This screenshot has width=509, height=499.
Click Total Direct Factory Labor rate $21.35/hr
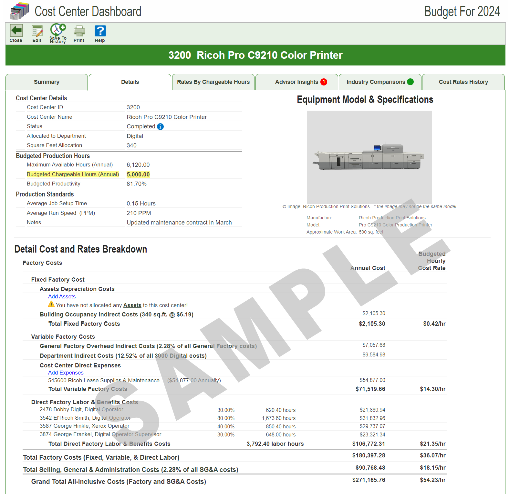[433, 444]
